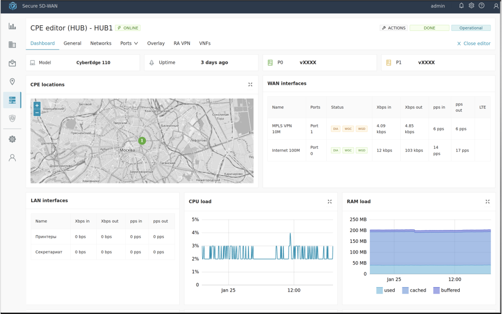This screenshot has height=314, width=502.
Task: Open the ACTIONS dropdown menu
Action: coord(393,28)
